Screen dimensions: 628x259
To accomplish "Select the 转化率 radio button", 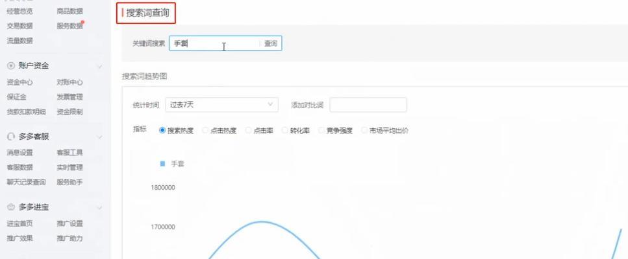I will click(x=284, y=130).
